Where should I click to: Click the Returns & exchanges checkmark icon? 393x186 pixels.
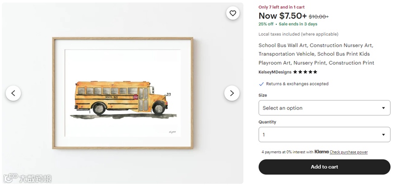click(x=261, y=84)
